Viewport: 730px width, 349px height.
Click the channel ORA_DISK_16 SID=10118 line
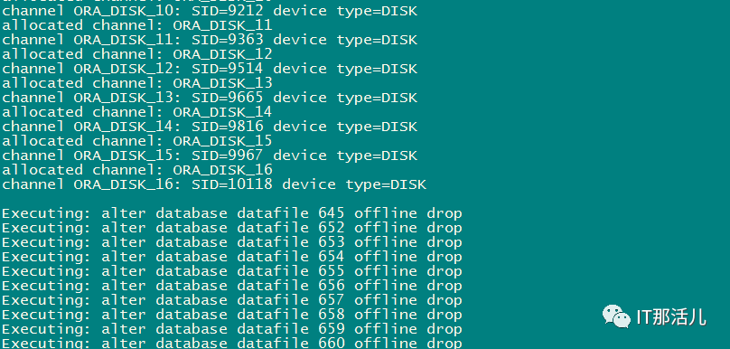(214, 184)
